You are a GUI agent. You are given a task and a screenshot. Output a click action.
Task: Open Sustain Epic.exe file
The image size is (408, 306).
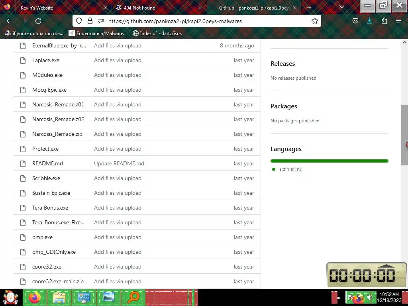[x=51, y=193]
